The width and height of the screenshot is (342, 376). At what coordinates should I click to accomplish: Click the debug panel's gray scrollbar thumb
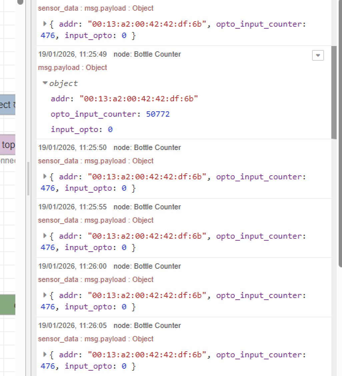(x=334, y=93)
